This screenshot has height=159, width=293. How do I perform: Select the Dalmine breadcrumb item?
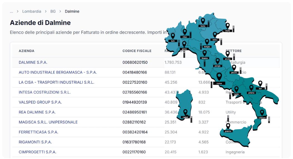(72, 11)
